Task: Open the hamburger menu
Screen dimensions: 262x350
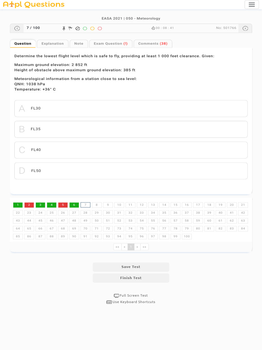Action: coord(252,5)
